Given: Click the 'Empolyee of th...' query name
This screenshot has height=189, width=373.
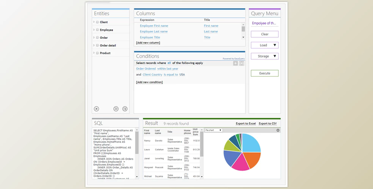Looking at the screenshot, I should point(264,23).
